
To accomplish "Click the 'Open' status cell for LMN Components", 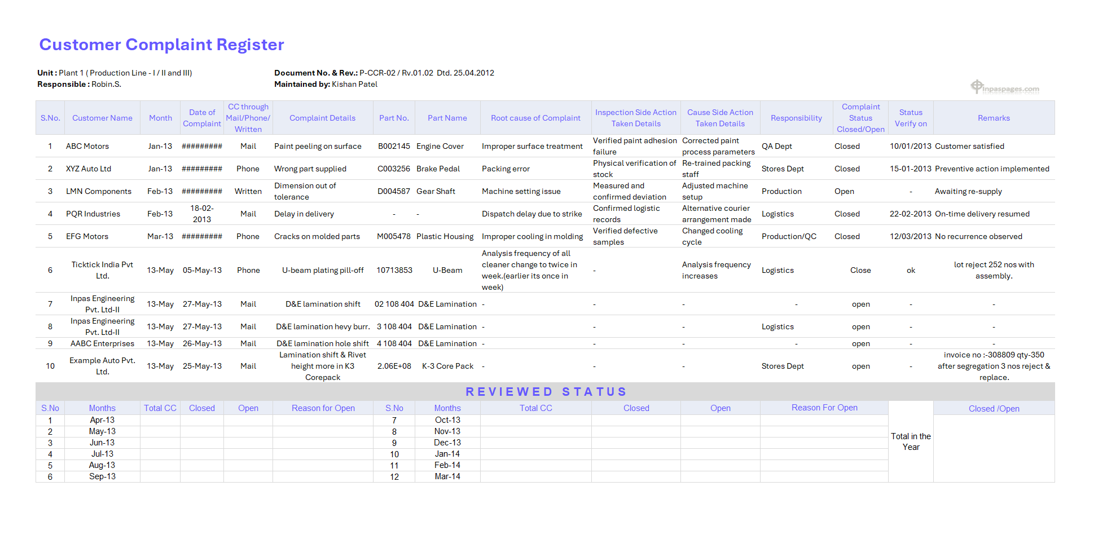I will click(844, 191).
